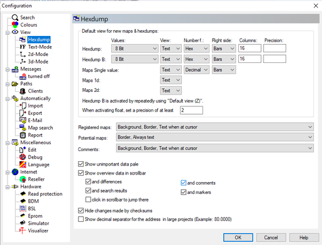Screen dimensions: 322x245
Task: Click the OK button
Action: coord(238,237)
